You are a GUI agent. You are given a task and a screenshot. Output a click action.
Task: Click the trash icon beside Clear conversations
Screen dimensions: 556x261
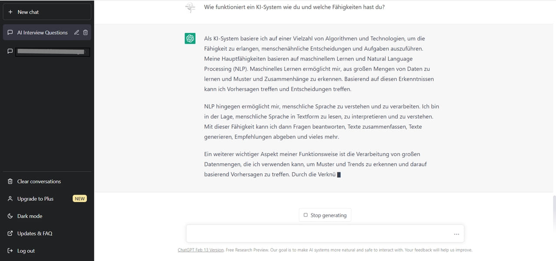click(x=10, y=181)
